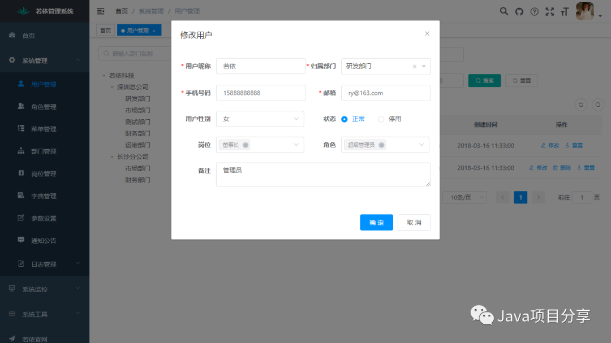The width and height of the screenshot is (611, 343).
Task: Switch to the 首页 tab
Action: [105, 31]
